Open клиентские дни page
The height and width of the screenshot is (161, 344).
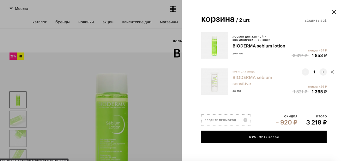click(137, 22)
